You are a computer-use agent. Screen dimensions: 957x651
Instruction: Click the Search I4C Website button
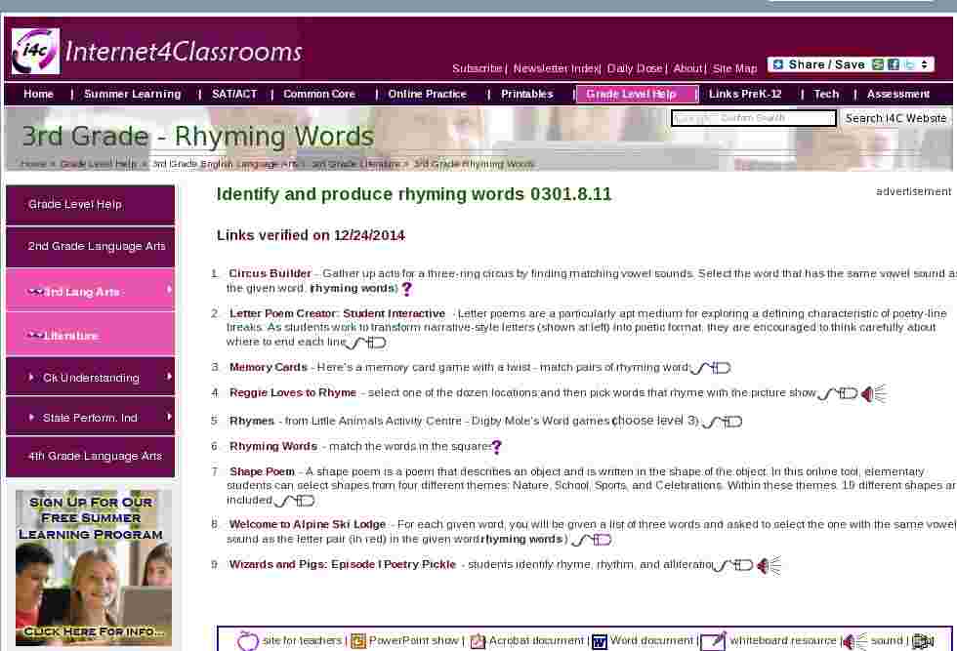pos(896,118)
